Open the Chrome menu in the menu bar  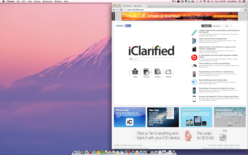10,1
